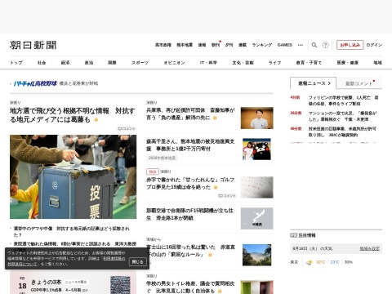
Task: Open 赤字で書かれた golf pro headline
Action: 190,183
